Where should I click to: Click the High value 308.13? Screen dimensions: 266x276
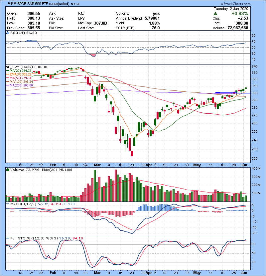pyautogui.click(x=34, y=18)
